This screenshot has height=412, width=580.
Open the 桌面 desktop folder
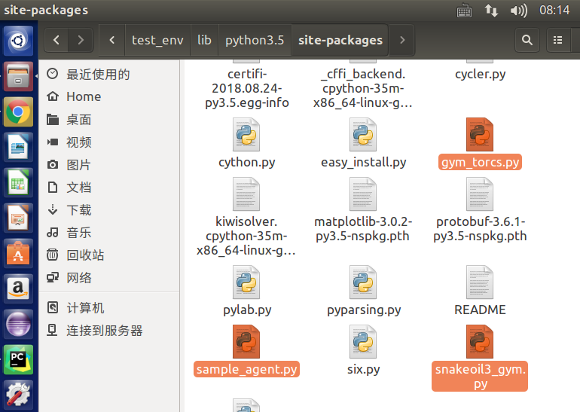109,120
